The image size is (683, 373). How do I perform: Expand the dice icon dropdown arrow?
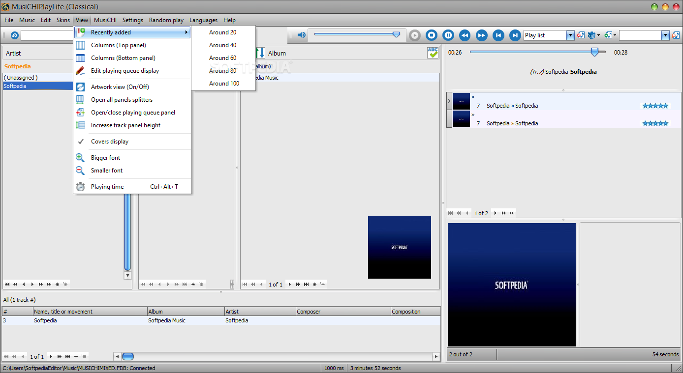click(599, 35)
